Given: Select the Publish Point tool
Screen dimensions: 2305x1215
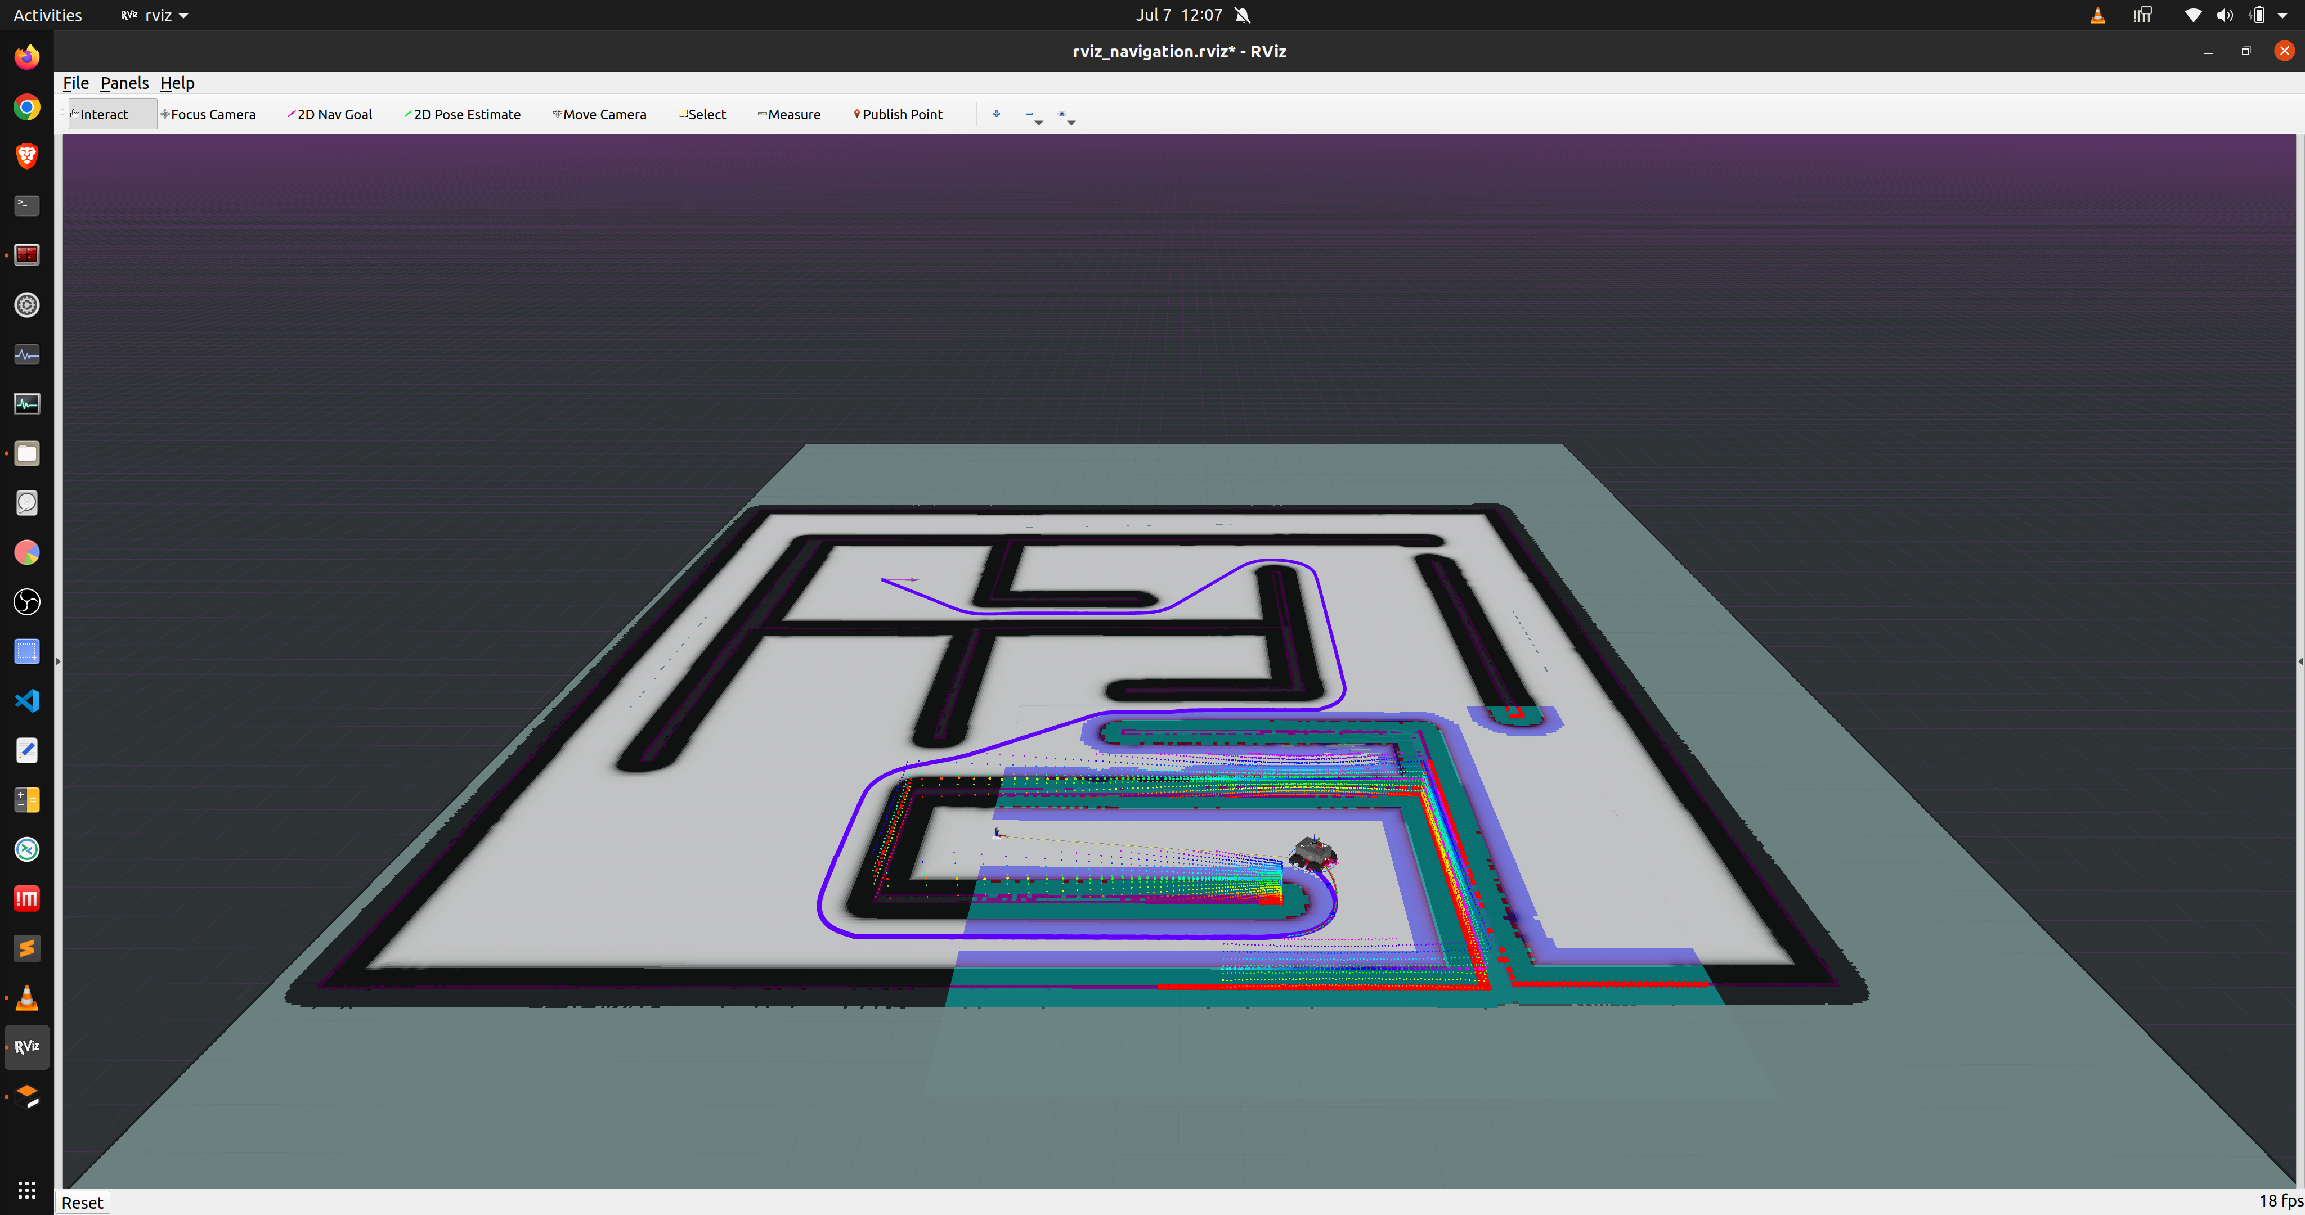Looking at the screenshot, I should pyautogui.click(x=898, y=115).
